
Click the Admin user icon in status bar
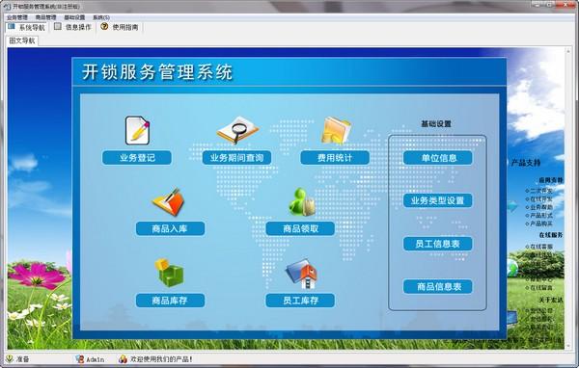click(79, 358)
